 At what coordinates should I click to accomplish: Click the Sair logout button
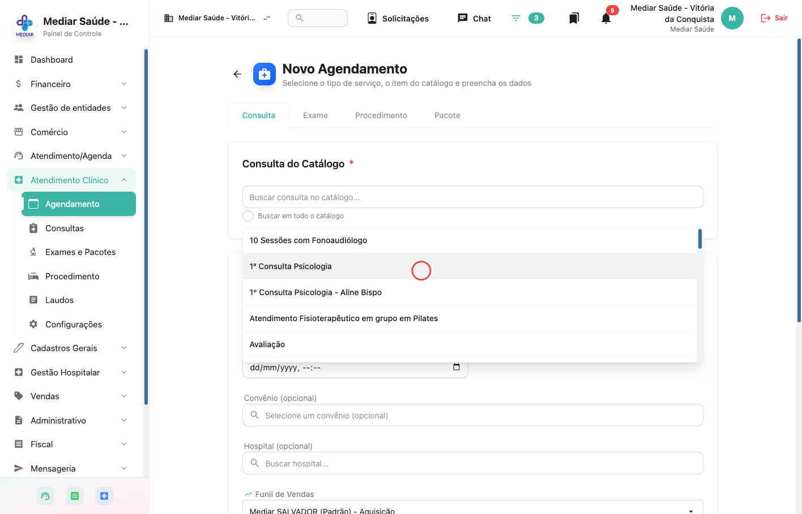pyautogui.click(x=774, y=18)
